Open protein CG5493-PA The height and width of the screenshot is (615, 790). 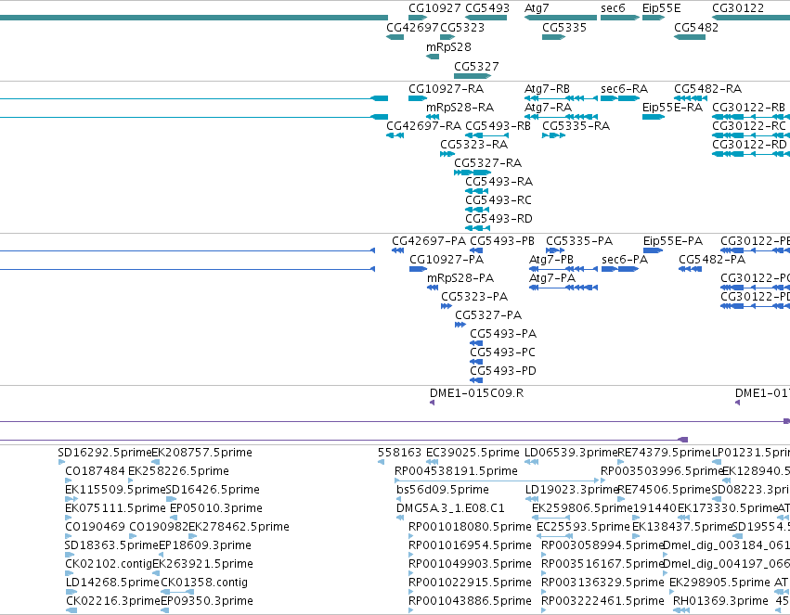click(503, 335)
